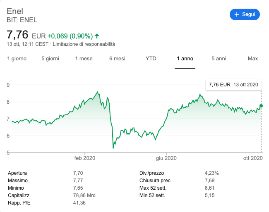The height and width of the screenshot is (212, 269).
Task: Switch to the 5 giorni tab
Action: (50, 59)
